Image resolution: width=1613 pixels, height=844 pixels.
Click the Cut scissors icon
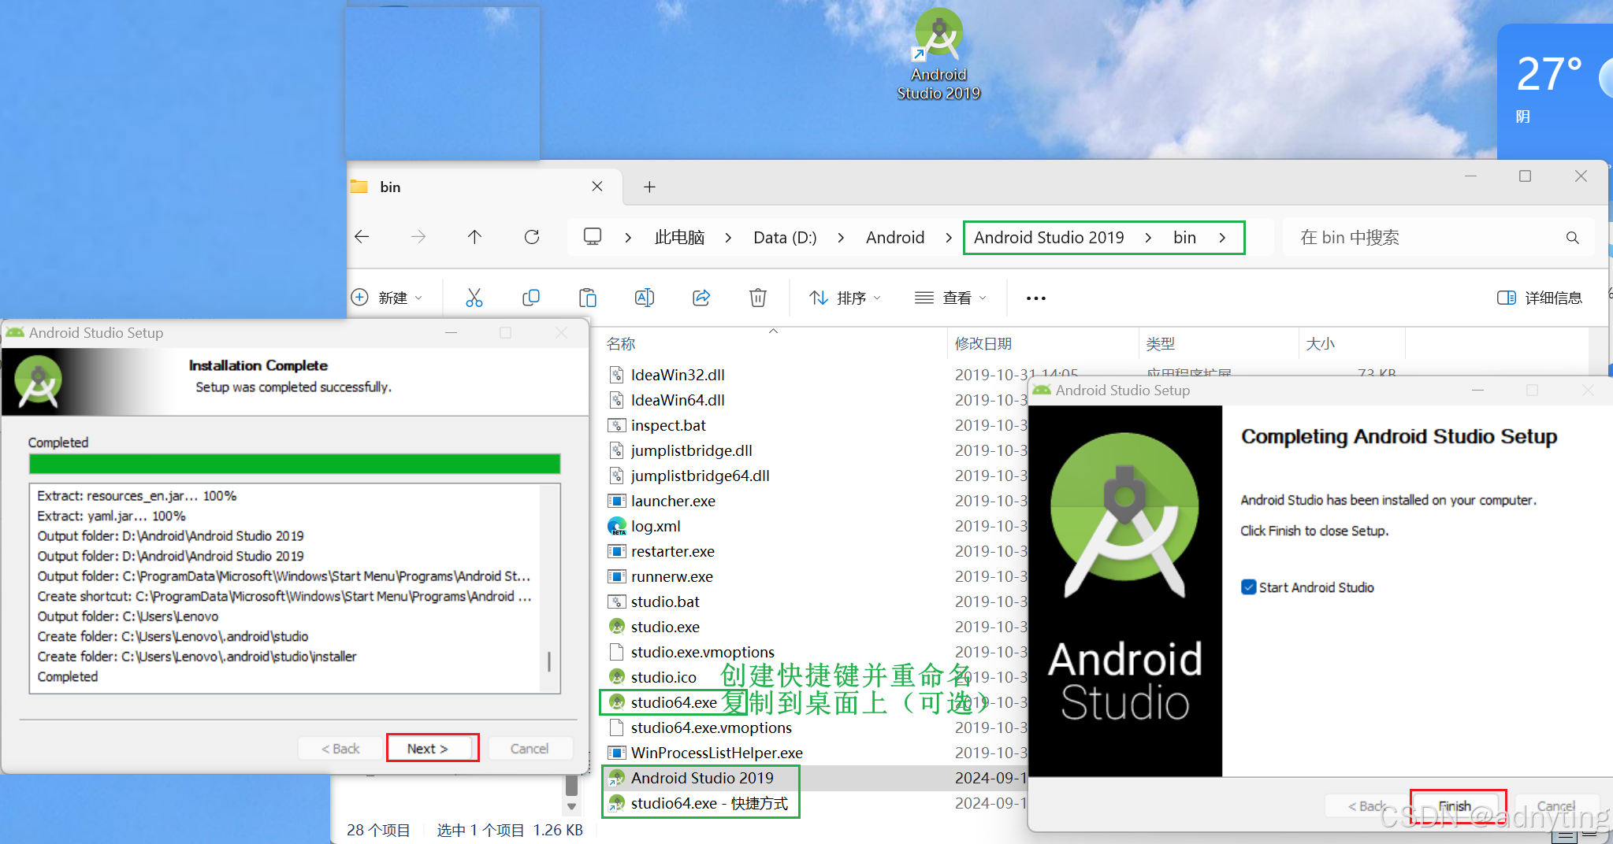(x=474, y=298)
